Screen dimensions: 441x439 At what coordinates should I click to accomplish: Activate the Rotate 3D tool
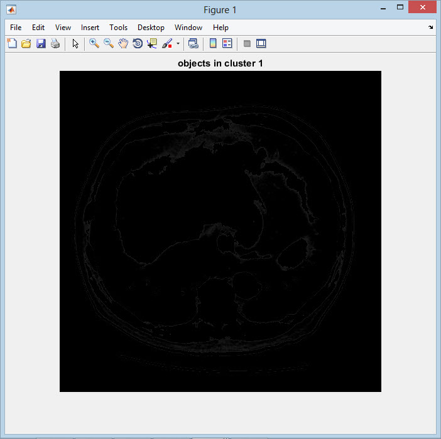click(x=138, y=43)
